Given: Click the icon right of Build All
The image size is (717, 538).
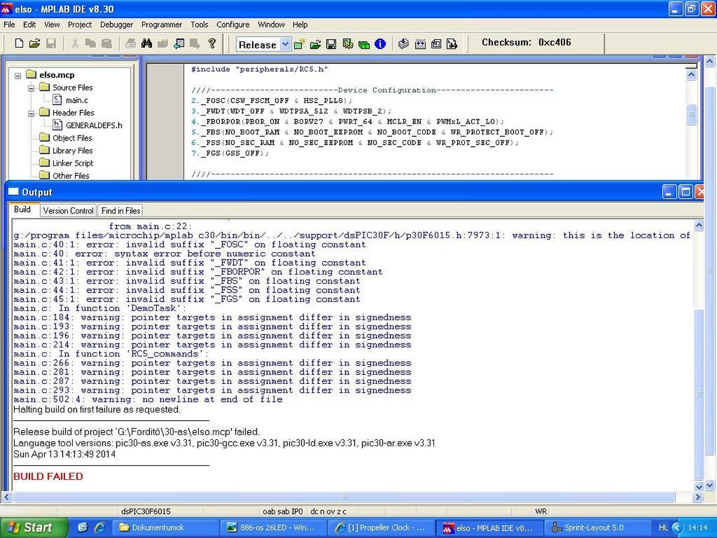Looking at the screenshot, I should click(436, 44).
